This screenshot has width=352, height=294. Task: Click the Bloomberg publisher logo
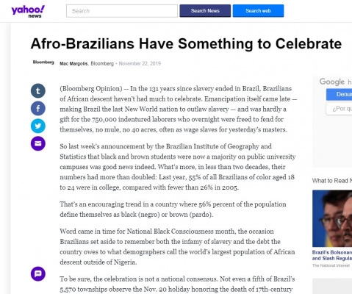(x=43, y=62)
